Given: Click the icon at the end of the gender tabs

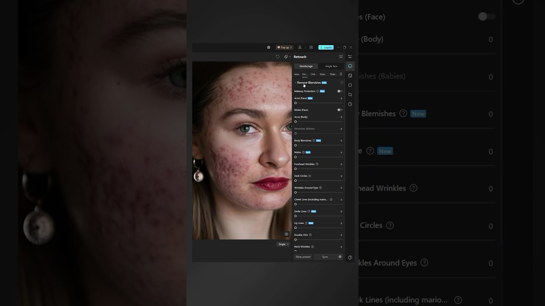Looking at the screenshot, I should 341,74.
